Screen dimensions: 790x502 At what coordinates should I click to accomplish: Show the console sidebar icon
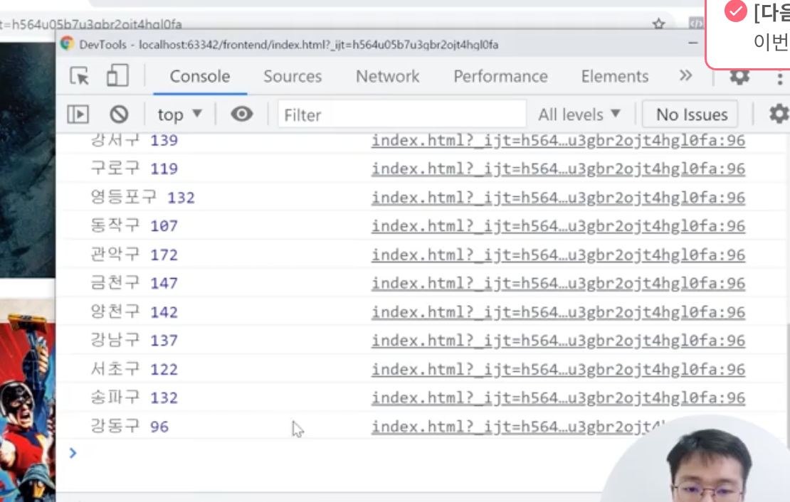tap(78, 114)
